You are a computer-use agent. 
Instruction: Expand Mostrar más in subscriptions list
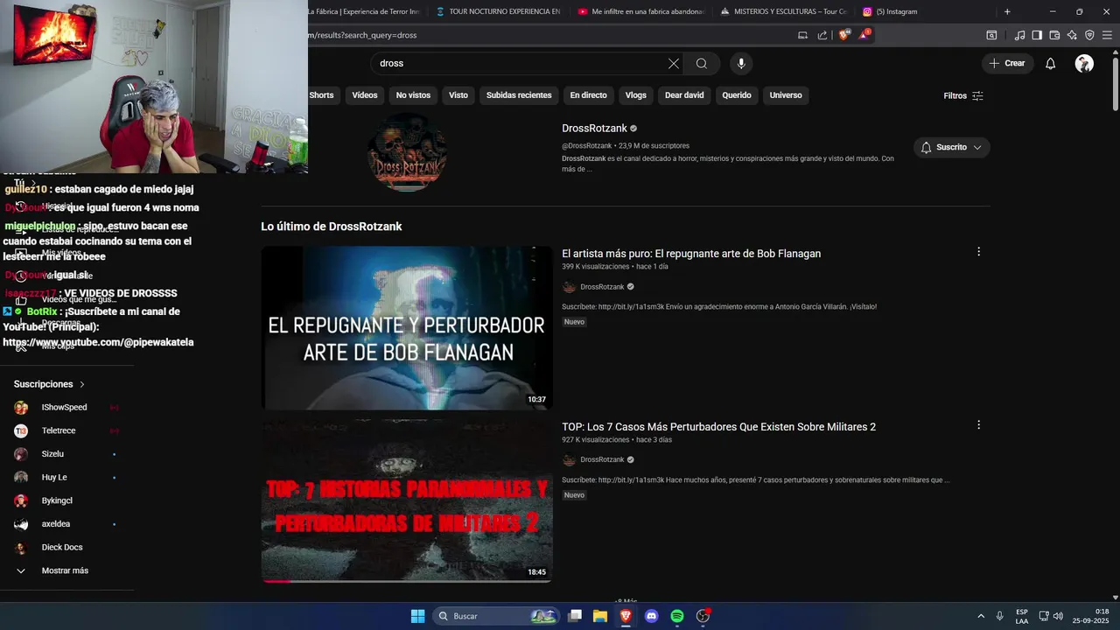click(52, 570)
